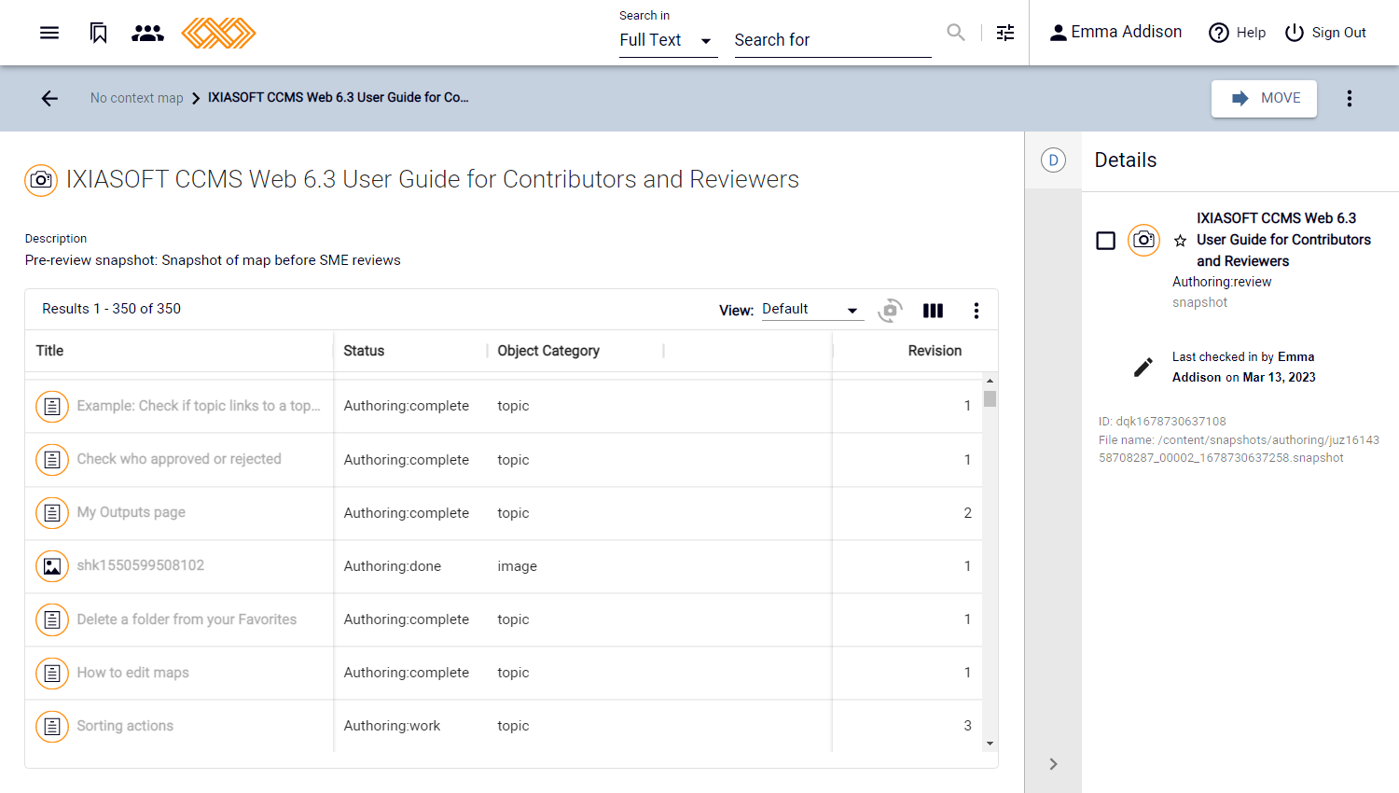Collapse the Details side panel chevron
The height and width of the screenshot is (793, 1399).
[x=1053, y=764]
